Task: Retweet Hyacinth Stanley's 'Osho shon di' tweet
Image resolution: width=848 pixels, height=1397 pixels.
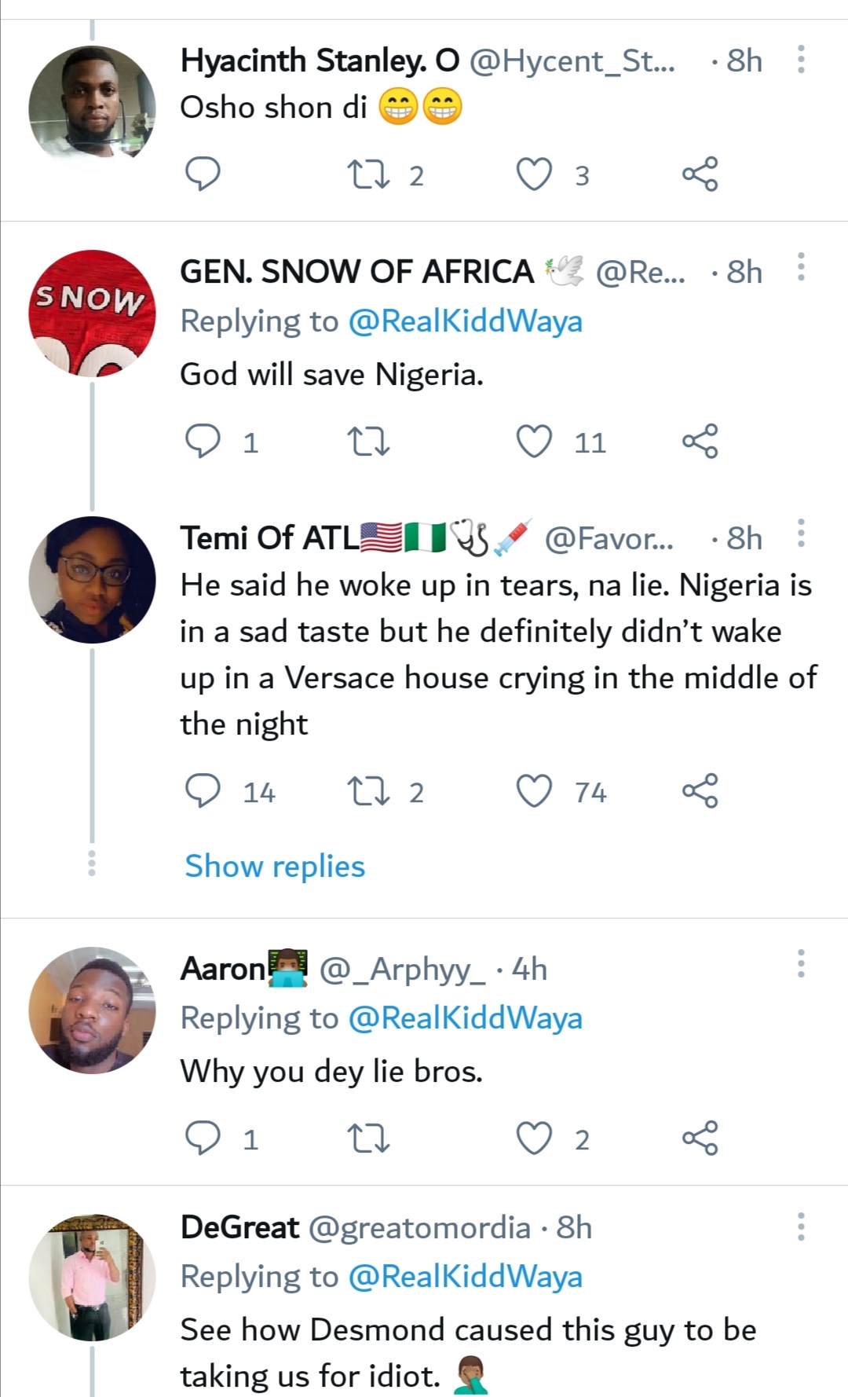Action: pyautogui.click(x=368, y=174)
